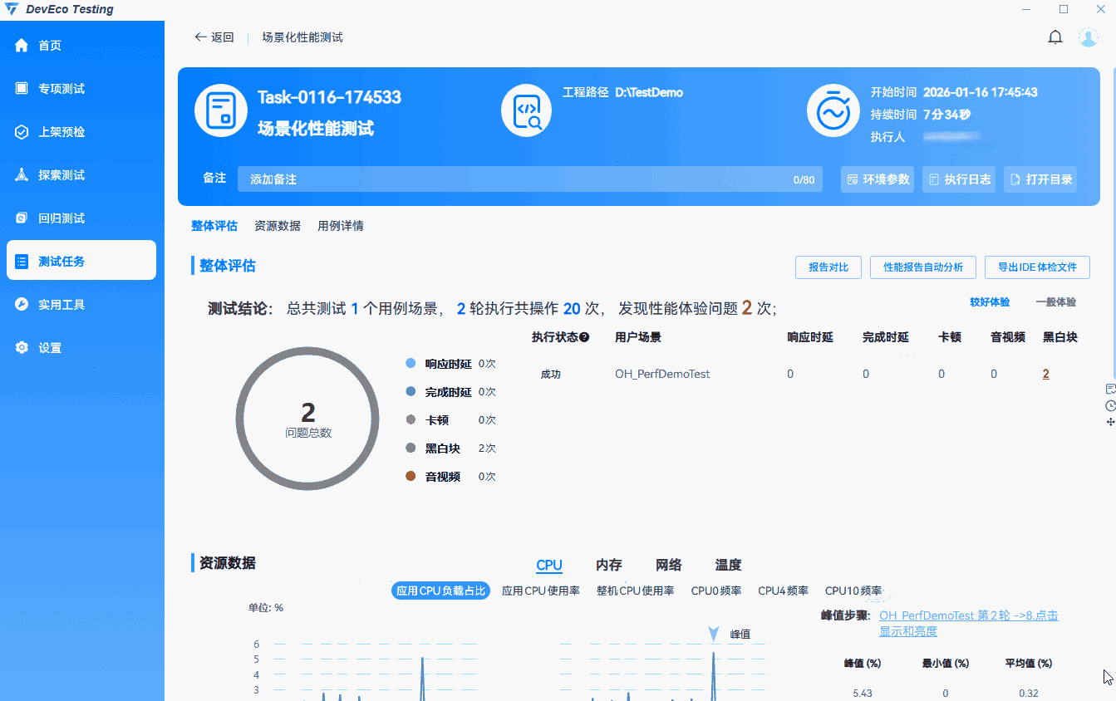Screen dimensions: 1116x701
Task: Click the task document icon beside Task-0116-174533
Action: click(x=221, y=110)
